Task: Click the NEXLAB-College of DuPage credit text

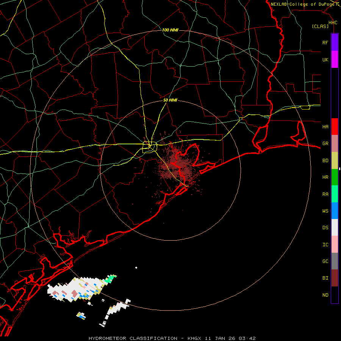Action: click(303, 4)
